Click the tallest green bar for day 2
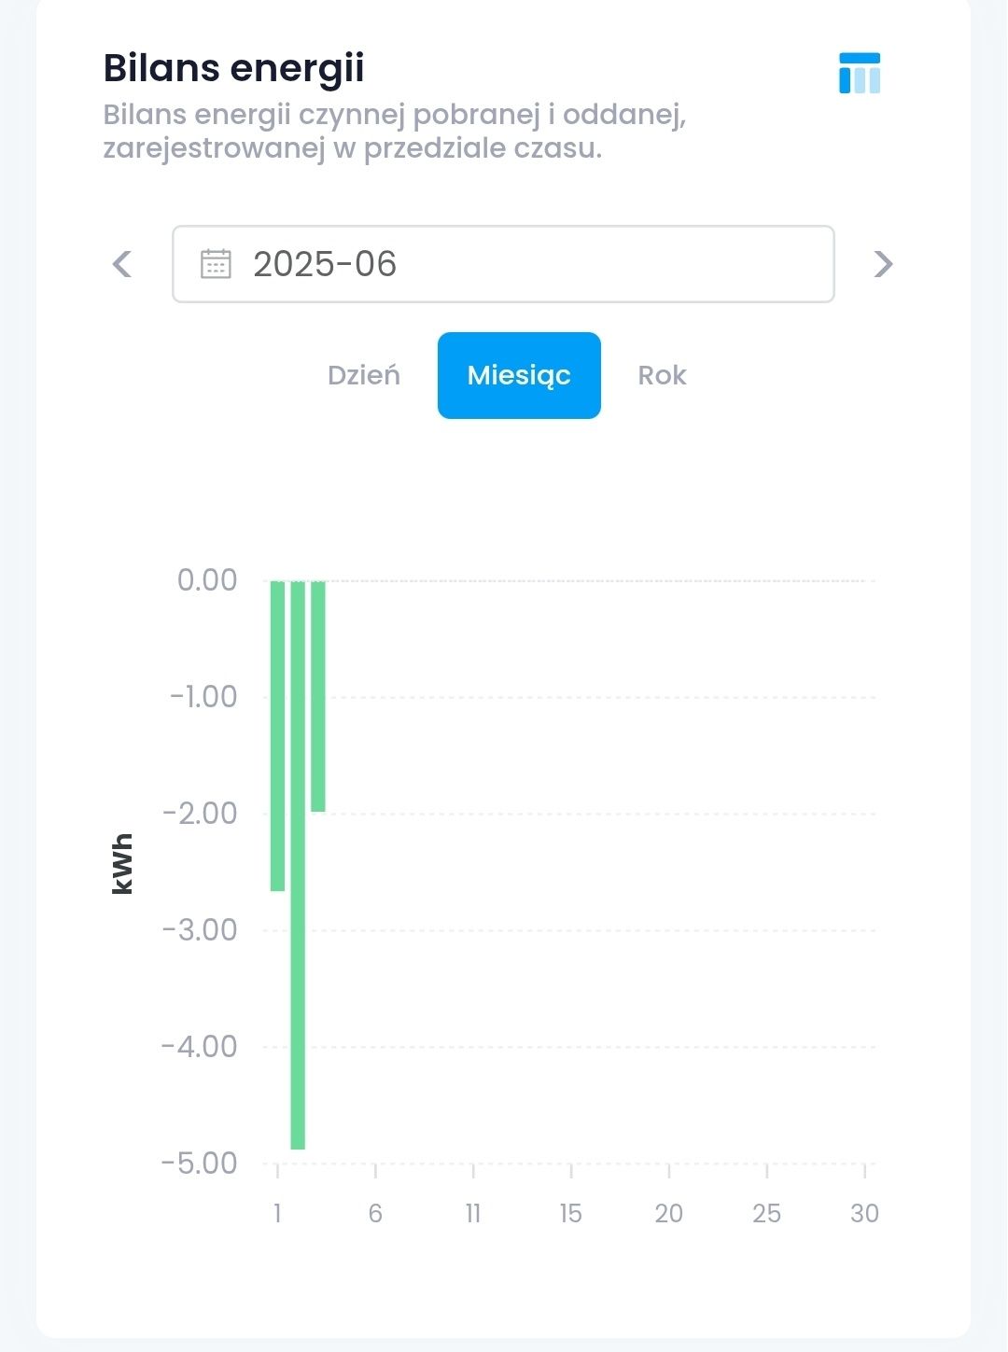The height and width of the screenshot is (1352, 1008). click(298, 865)
